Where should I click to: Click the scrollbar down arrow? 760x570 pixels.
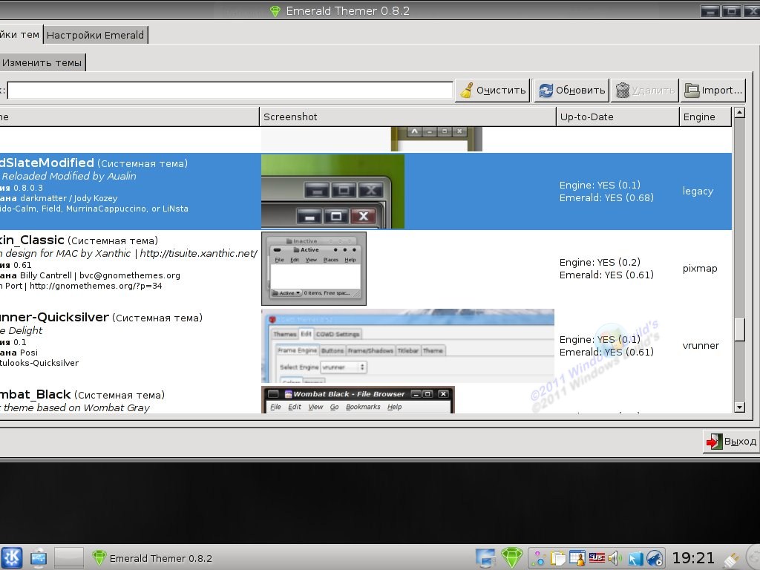click(739, 407)
